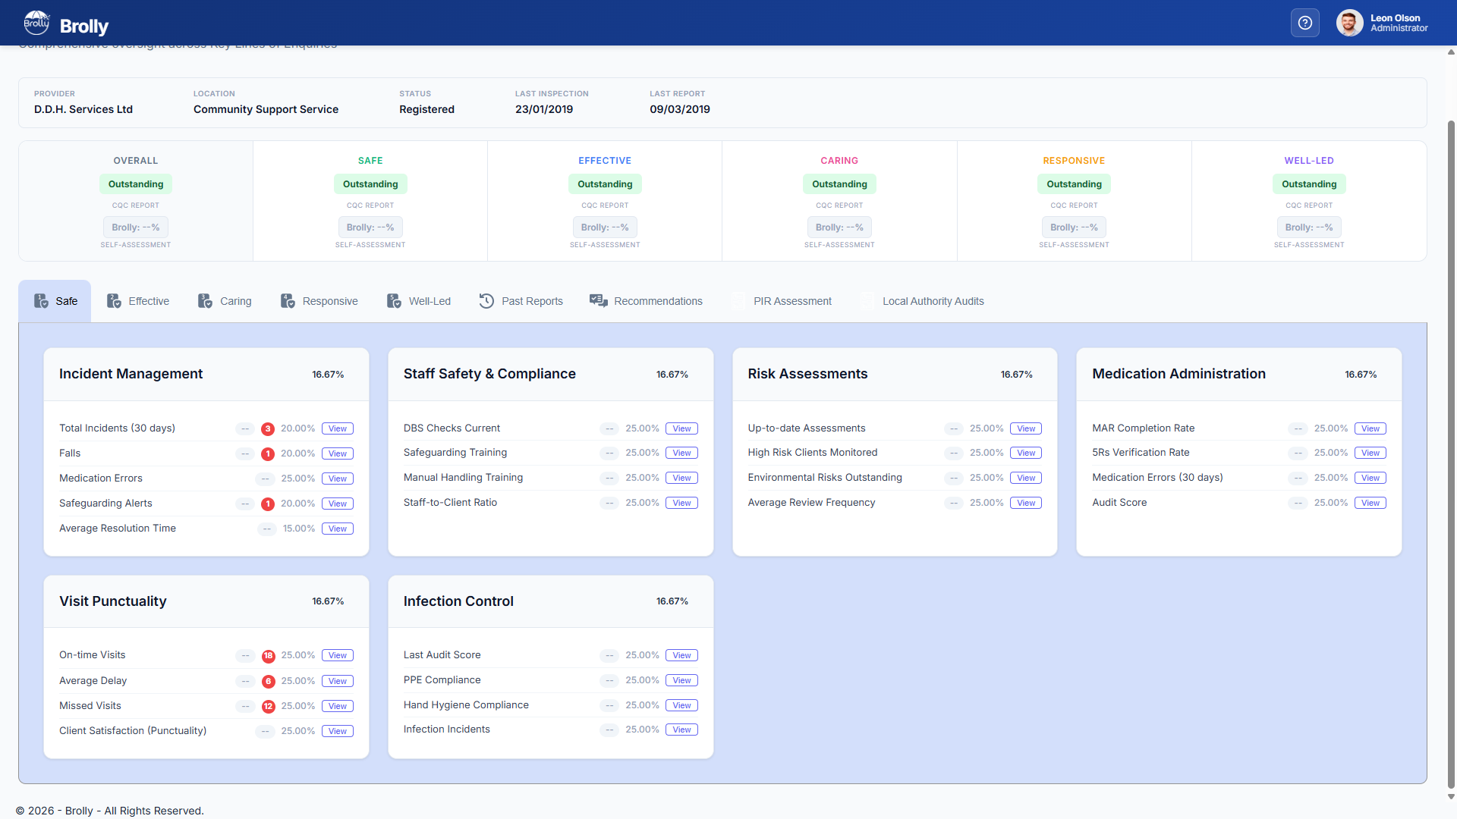This screenshot has height=819, width=1457.
Task: Click the Brolly umbrella logo
Action: (36, 23)
